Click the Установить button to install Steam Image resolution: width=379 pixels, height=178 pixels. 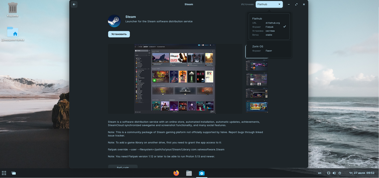point(119,34)
